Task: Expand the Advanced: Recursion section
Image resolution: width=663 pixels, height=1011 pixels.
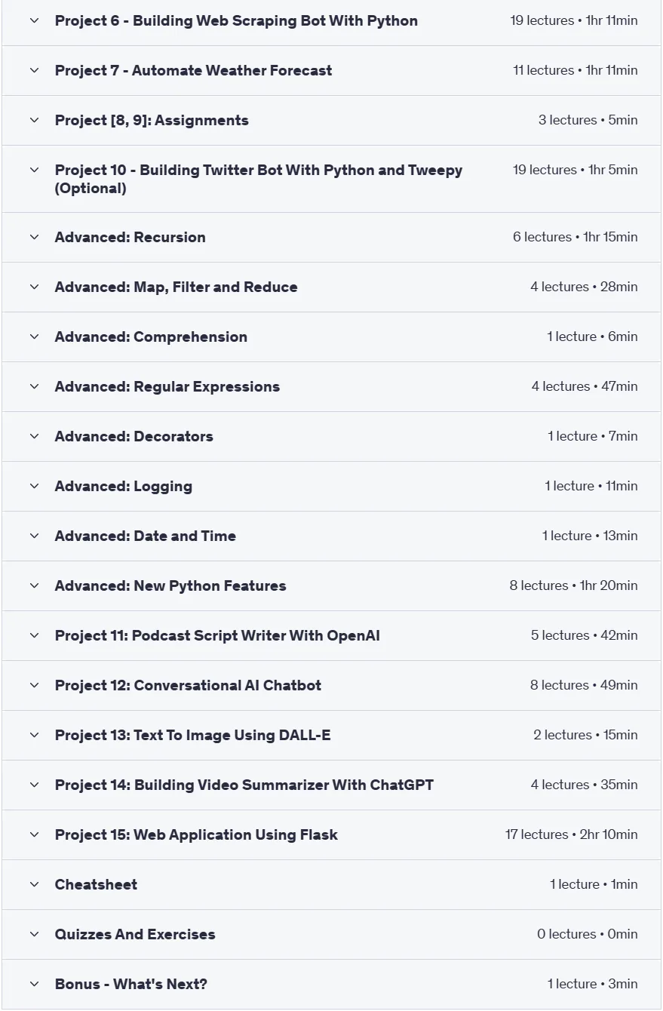Action: click(331, 238)
